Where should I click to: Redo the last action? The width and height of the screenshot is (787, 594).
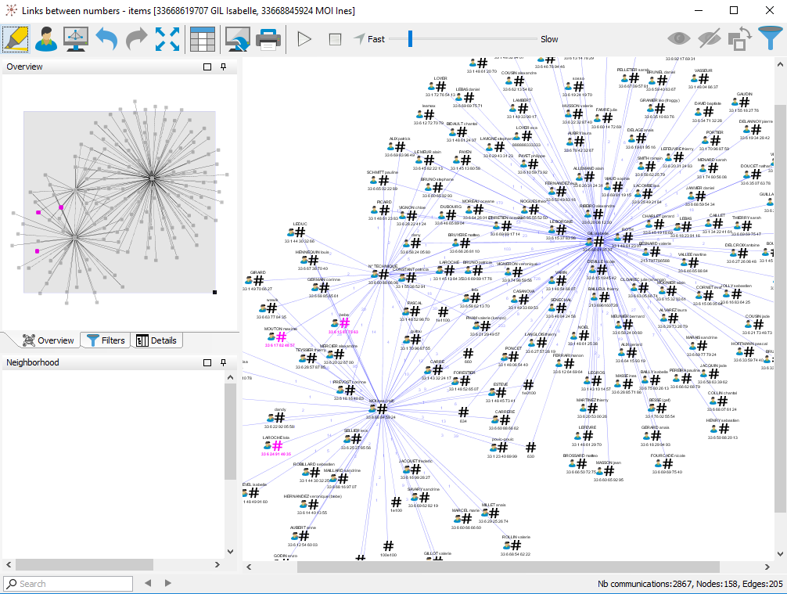pyautogui.click(x=136, y=39)
